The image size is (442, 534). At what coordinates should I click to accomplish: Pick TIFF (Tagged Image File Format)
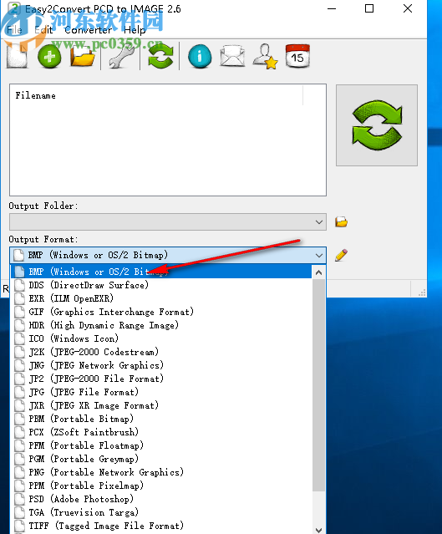pos(161,526)
